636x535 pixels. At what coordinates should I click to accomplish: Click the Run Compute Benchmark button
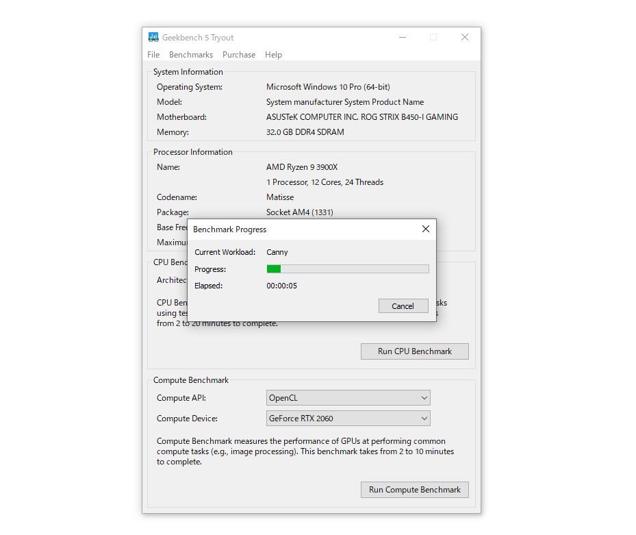coord(414,489)
